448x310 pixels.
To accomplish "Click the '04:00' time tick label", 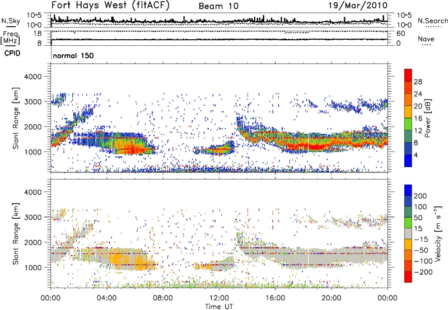I will pos(106,298).
